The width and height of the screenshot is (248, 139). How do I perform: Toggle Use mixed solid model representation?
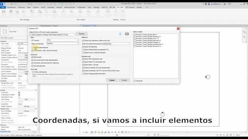click(x=33, y=60)
